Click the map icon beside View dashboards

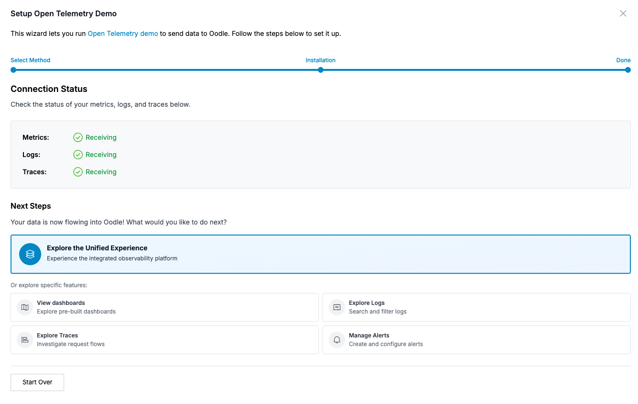25,307
